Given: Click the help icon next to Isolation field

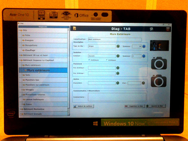Looking at the screenshot, I should pos(118,56).
